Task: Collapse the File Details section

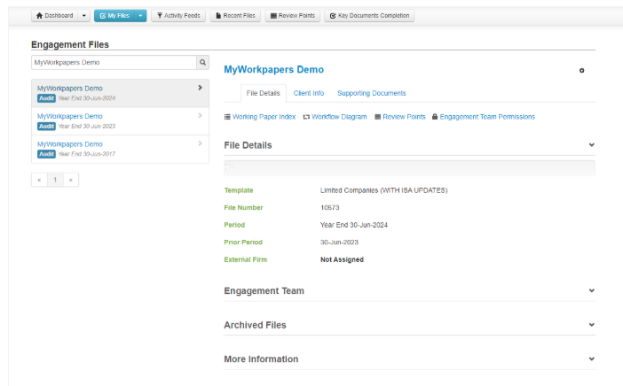Action: coord(591,145)
